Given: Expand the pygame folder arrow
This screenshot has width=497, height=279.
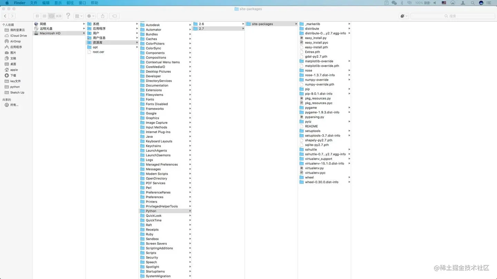Looking at the screenshot, I should click(x=349, y=107).
